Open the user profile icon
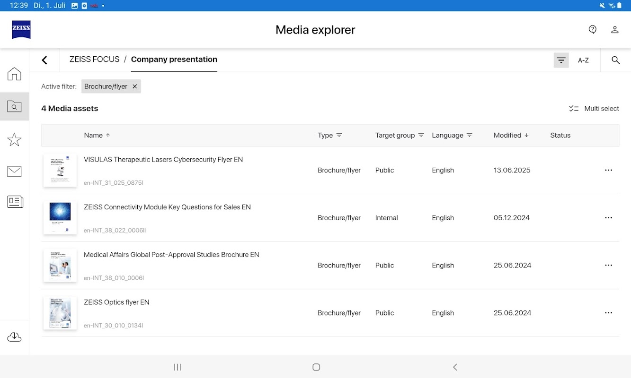This screenshot has width=631, height=378. pyautogui.click(x=614, y=30)
